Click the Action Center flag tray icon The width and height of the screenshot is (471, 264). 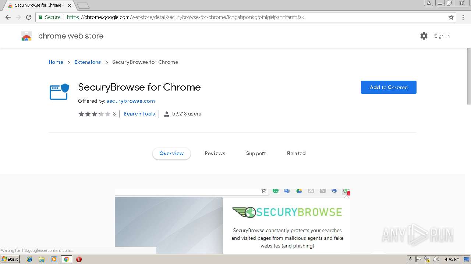(x=418, y=259)
